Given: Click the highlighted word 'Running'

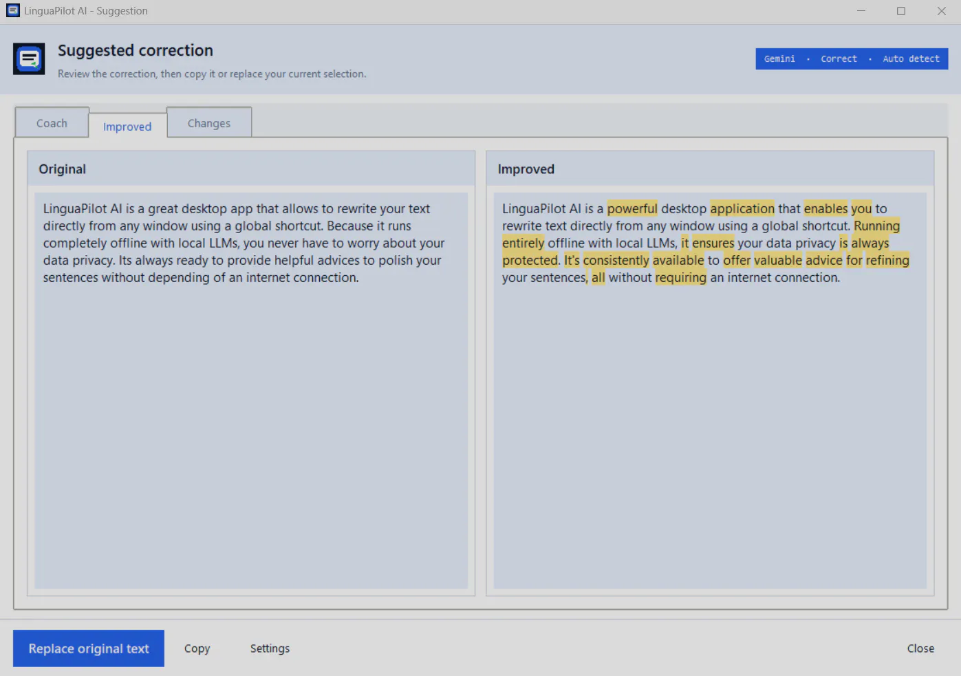Looking at the screenshot, I should pos(876,226).
